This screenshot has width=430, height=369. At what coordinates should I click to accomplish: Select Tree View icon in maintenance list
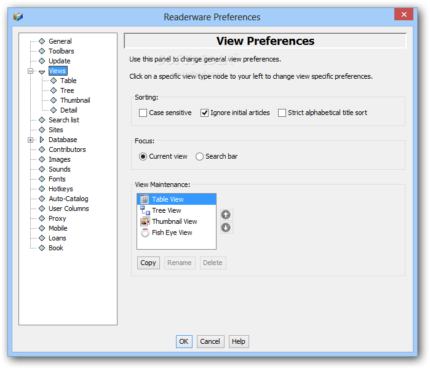coord(145,210)
